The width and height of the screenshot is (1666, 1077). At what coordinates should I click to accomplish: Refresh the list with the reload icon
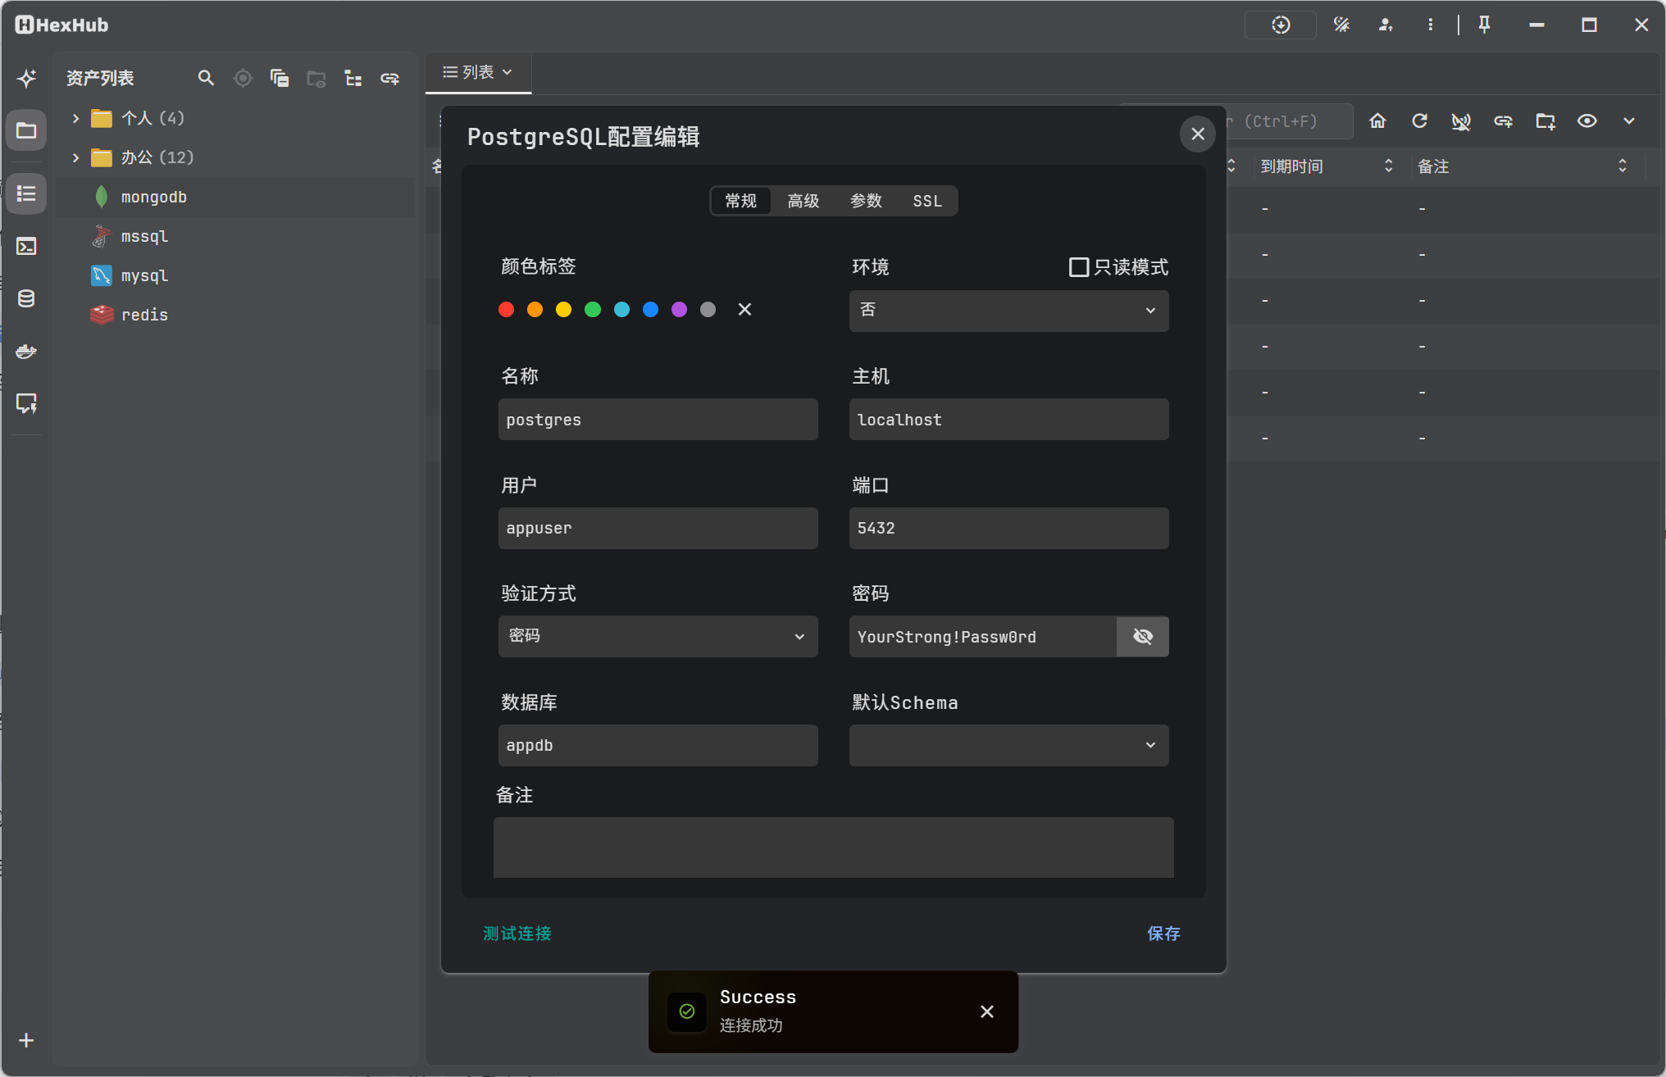pos(1419,121)
